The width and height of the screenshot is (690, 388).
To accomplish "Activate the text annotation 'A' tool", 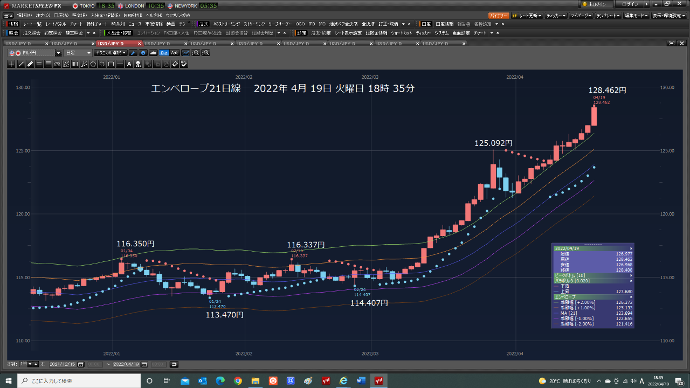I will (x=129, y=64).
